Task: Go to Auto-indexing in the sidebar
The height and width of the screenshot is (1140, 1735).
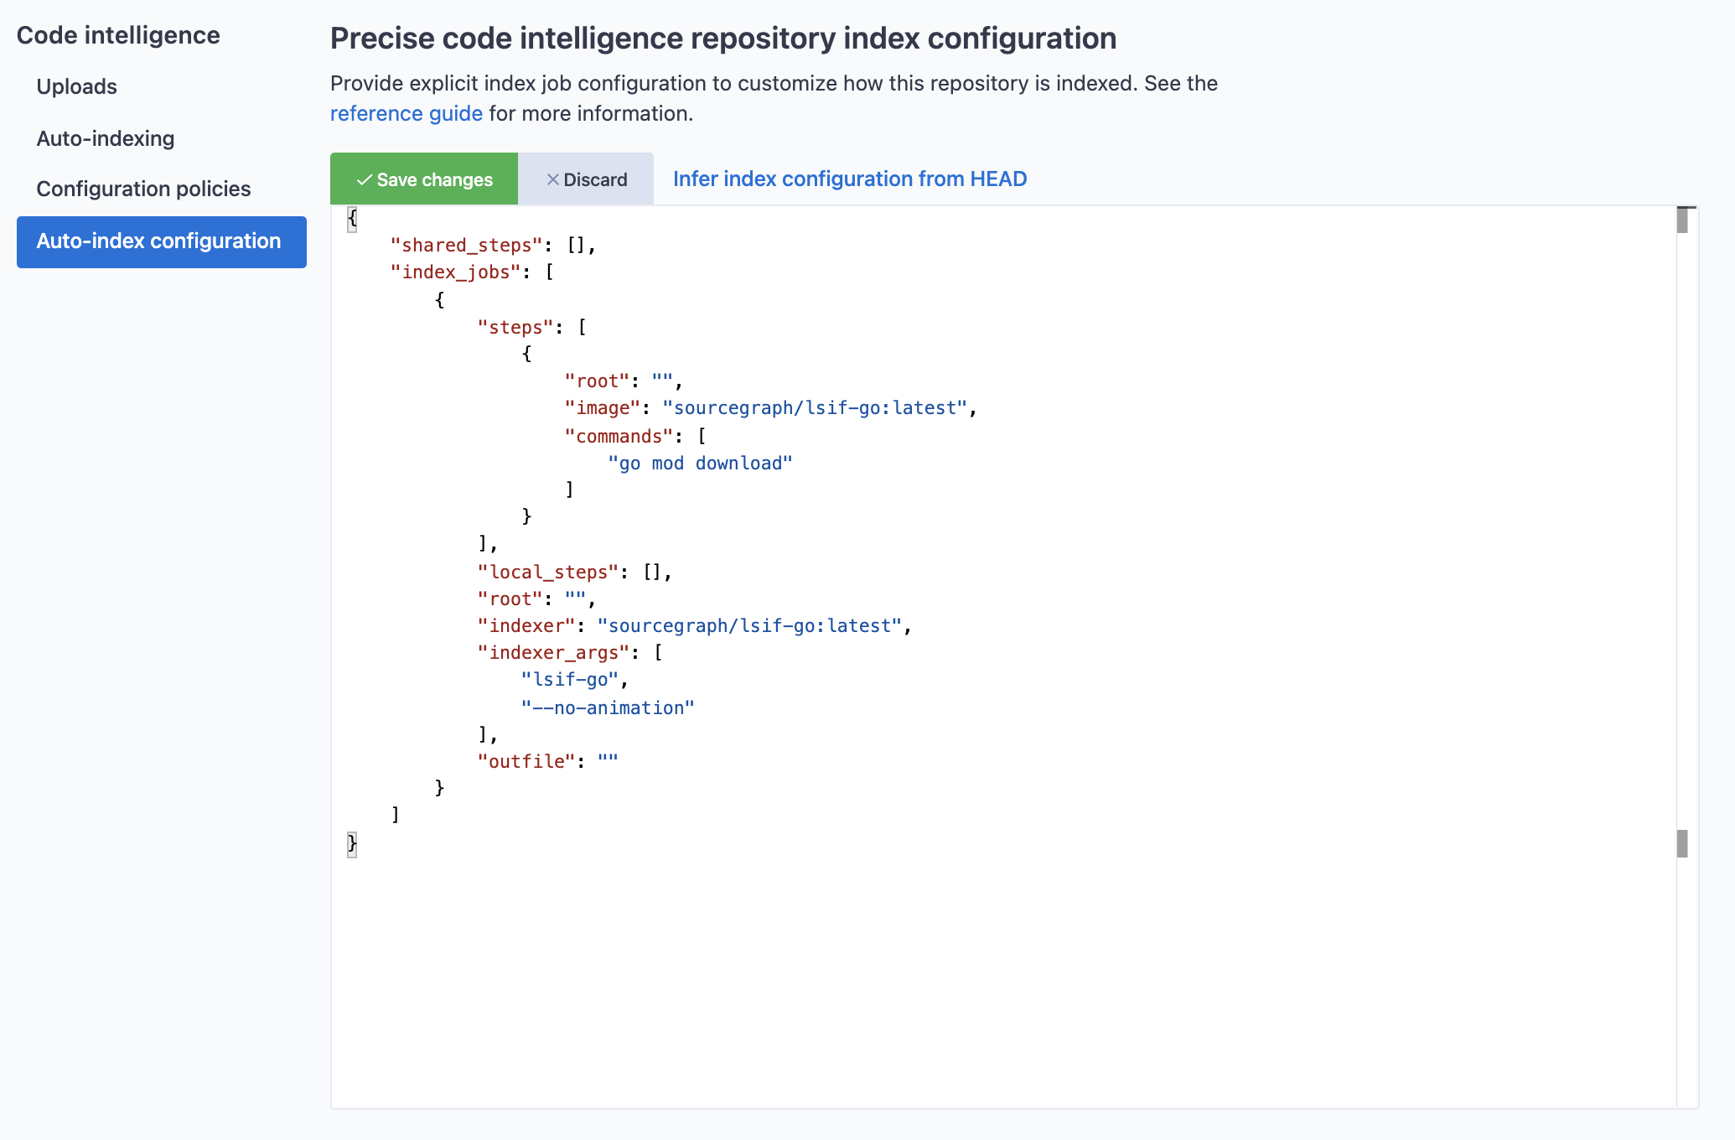Action: pyautogui.click(x=106, y=139)
